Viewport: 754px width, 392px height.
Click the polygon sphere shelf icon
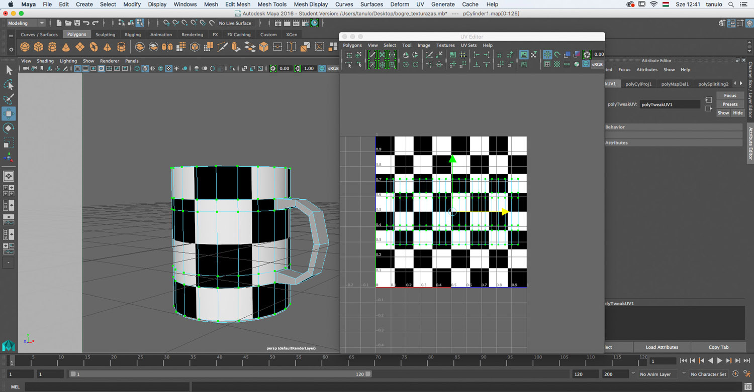tap(25, 47)
